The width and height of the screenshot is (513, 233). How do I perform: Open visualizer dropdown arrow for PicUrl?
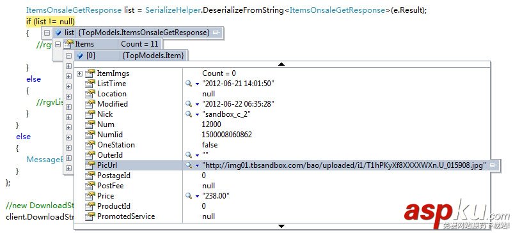197,165
